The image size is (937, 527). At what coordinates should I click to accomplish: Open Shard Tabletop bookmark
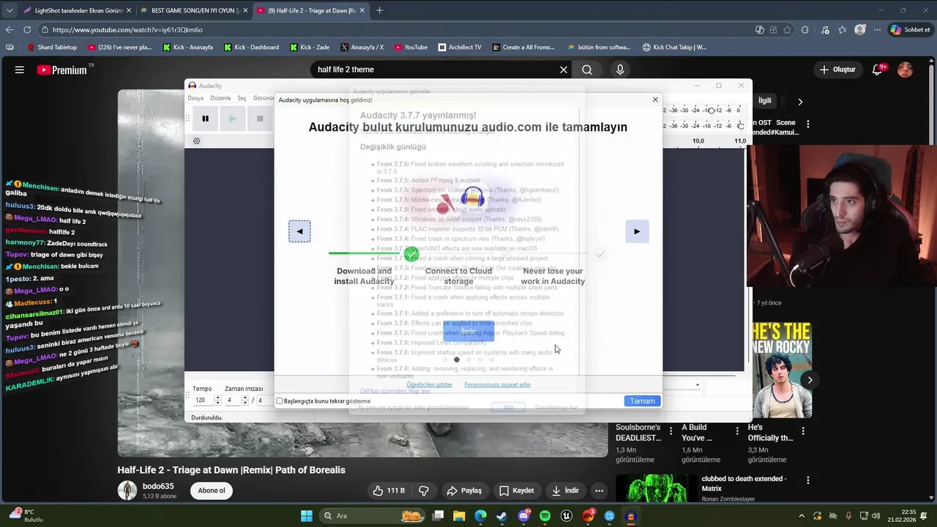click(52, 47)
